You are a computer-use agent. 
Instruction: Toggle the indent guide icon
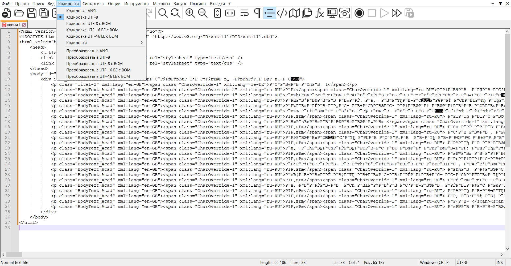[x=270, y=13]
